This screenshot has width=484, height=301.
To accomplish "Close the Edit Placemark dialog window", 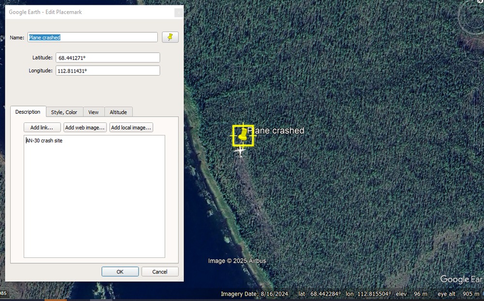I will click(x=179, y=13).
